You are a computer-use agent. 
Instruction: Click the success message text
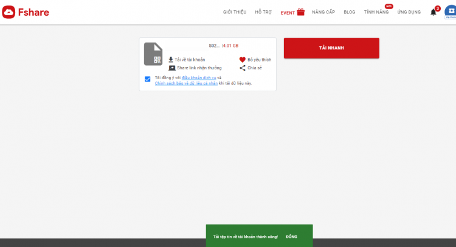[x=246, y=237]
